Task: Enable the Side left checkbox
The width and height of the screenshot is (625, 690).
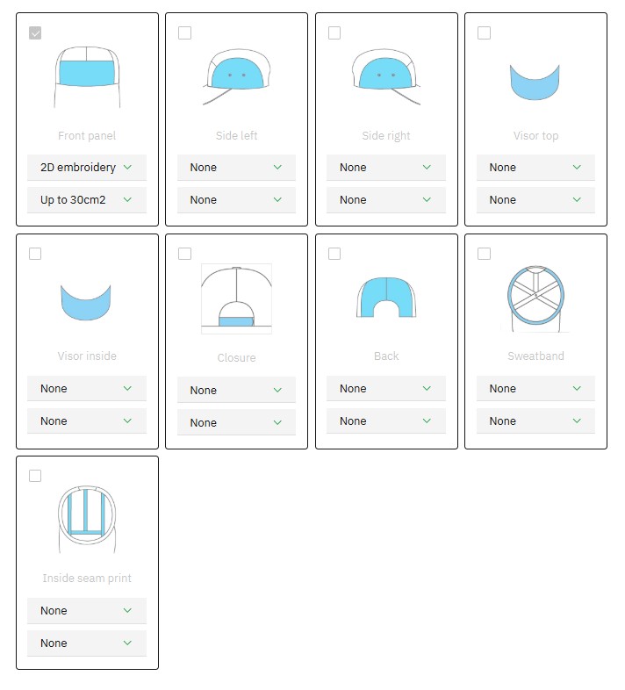Action: point(184,33)
